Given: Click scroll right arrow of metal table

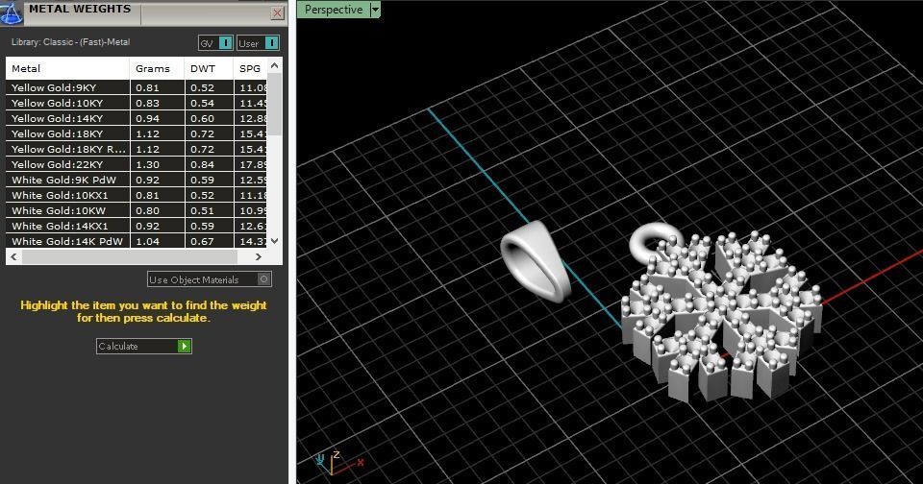Looking at the screenshot, I should [x=258, y=256].
